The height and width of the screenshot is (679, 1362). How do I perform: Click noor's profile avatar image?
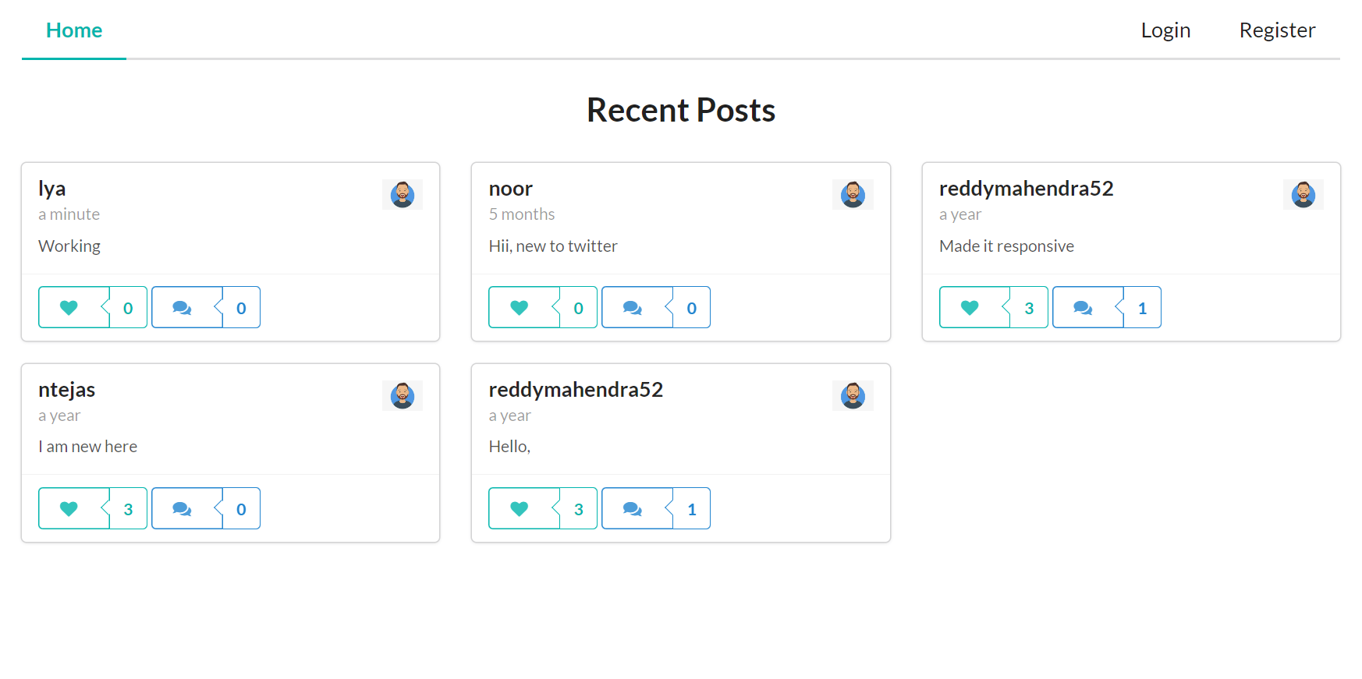coord(853,194)
